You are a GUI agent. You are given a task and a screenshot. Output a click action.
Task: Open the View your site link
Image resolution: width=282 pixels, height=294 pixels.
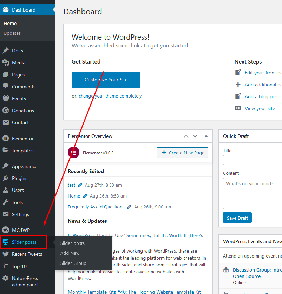(x=260, y=108)
